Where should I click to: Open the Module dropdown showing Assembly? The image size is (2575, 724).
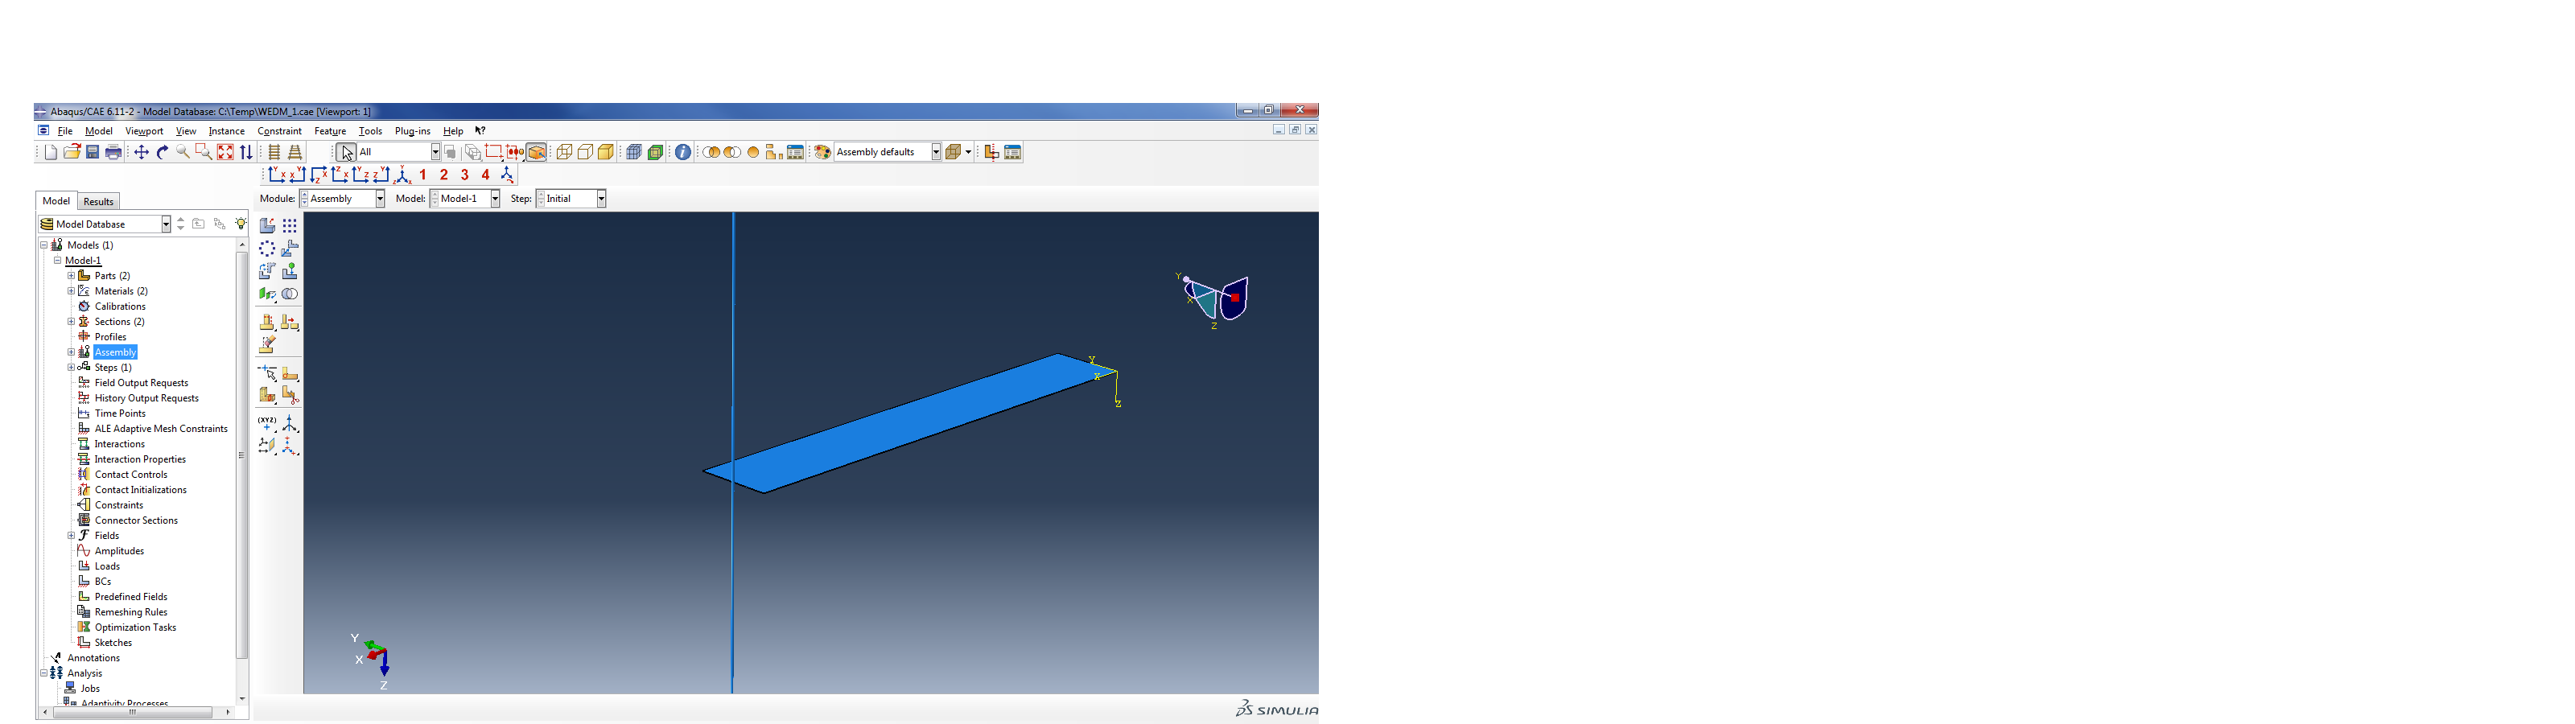coord(379,199)
